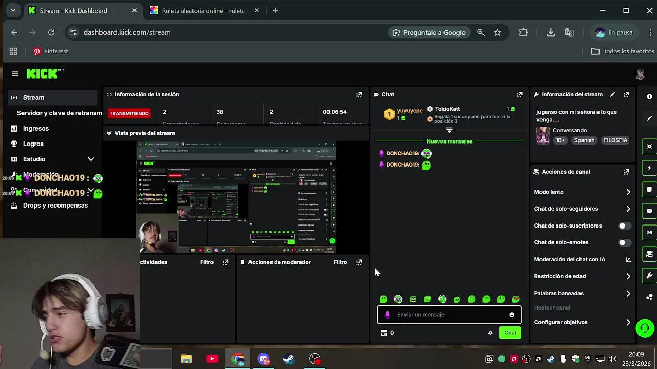Open File Explorer from the taskbar

[186, 359]
